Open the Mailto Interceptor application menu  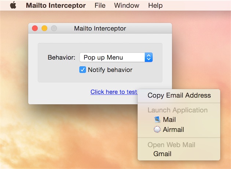point(56,5)
